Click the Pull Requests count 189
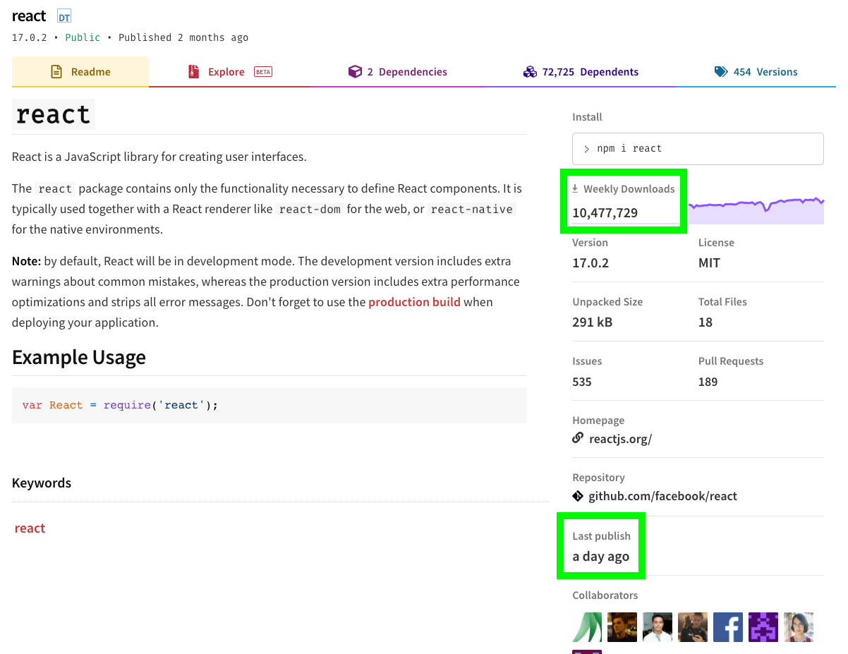 coord(708,382)
